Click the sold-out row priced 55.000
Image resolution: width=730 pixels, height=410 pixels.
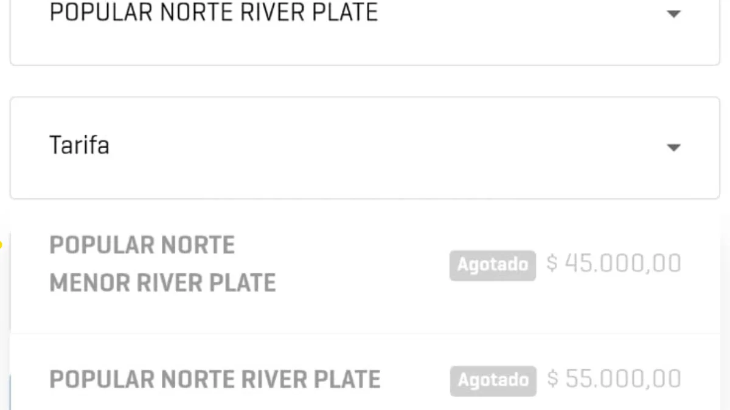[365, 372]
